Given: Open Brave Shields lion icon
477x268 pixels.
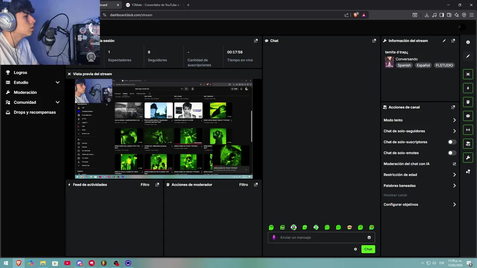Looking at the screenshot, I should 356,15.
